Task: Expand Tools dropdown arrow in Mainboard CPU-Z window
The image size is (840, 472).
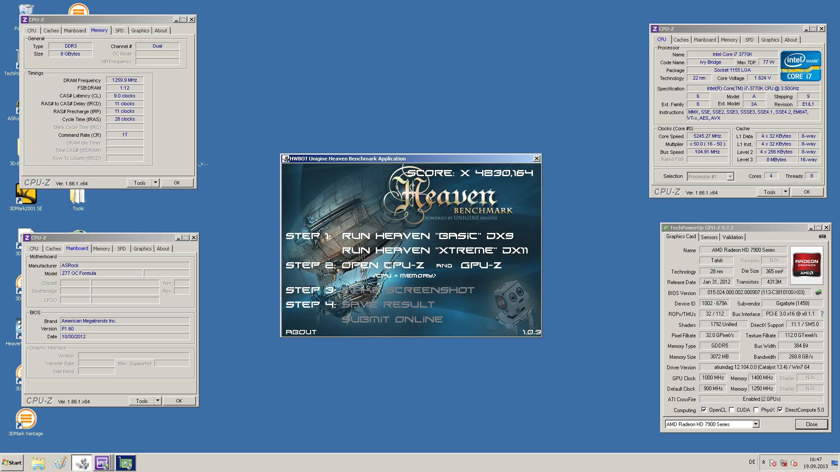Action: pos(157,401)
